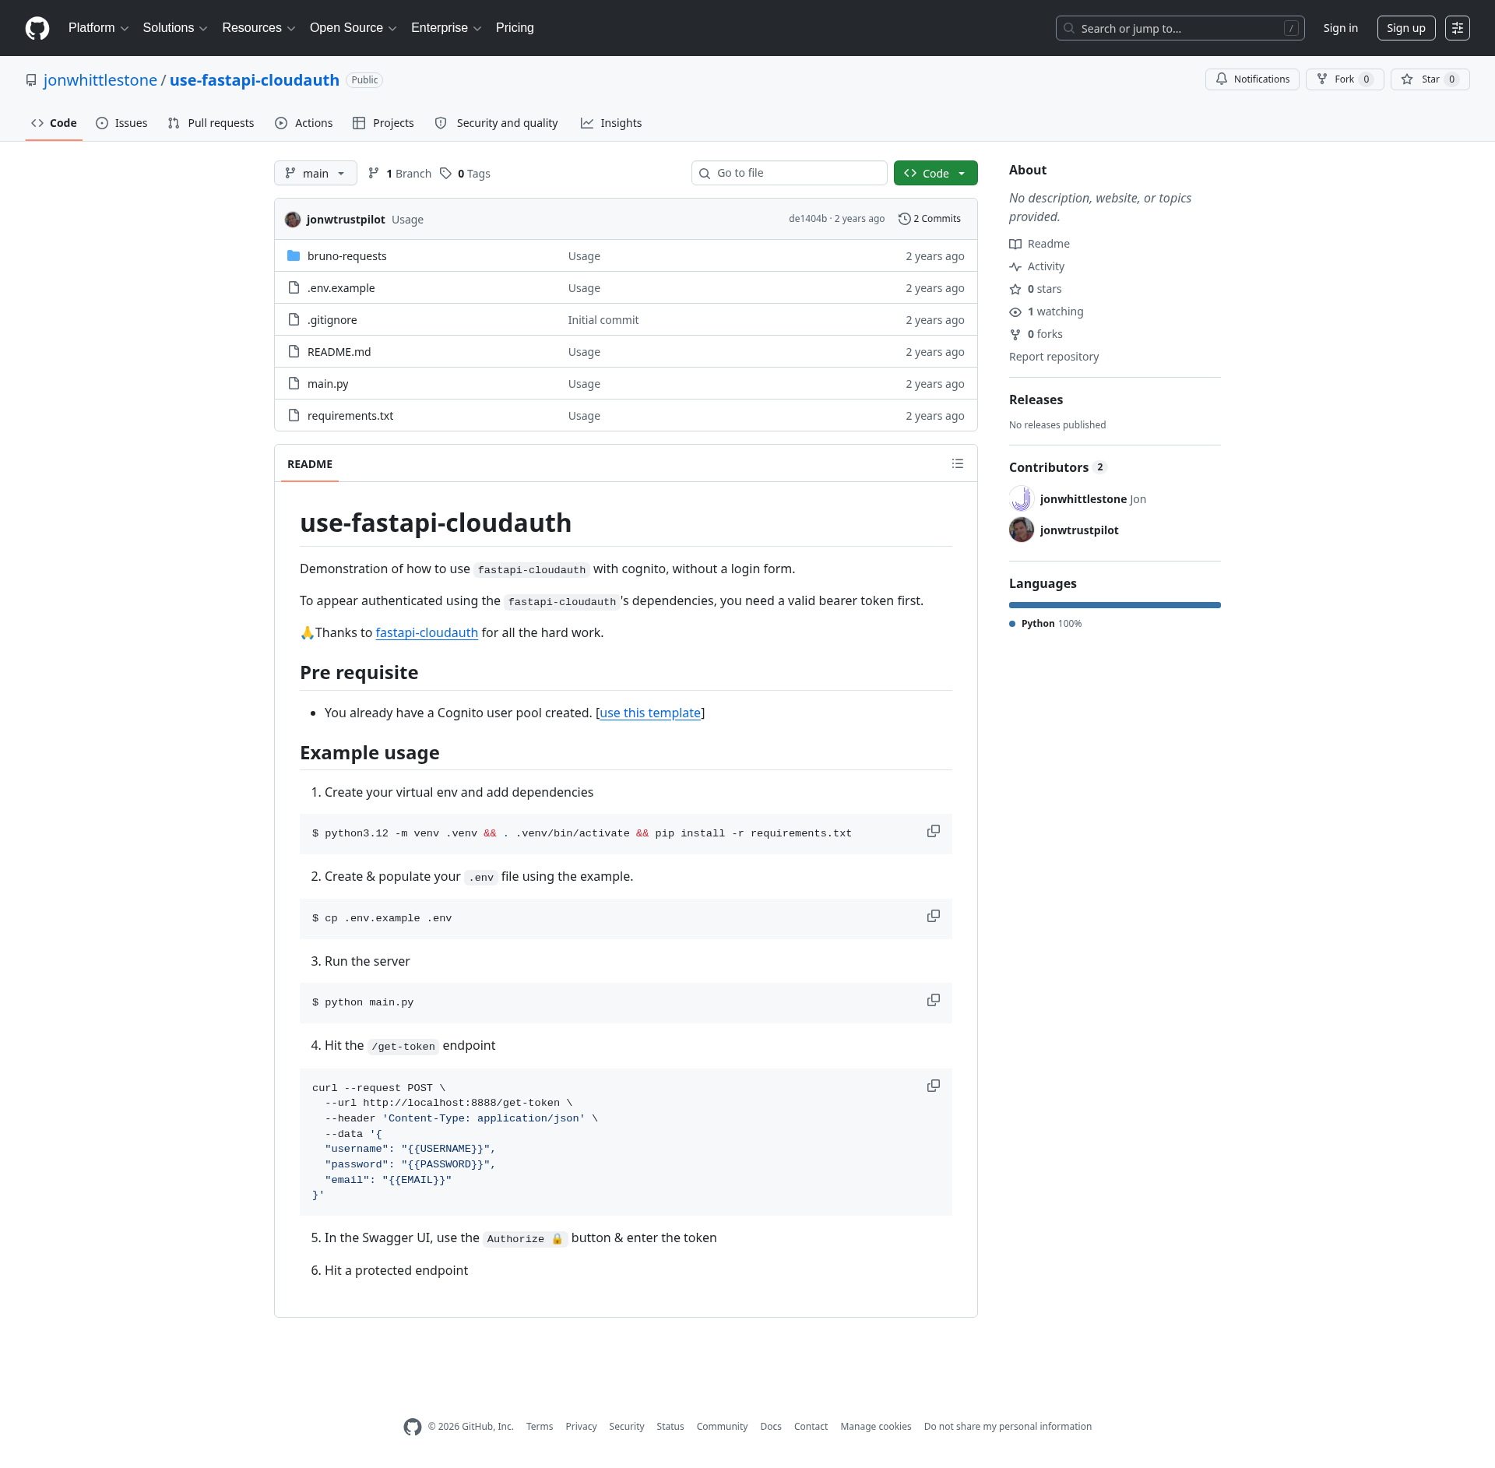Follow the fastapi-cloudauth thanks link
The image size is (1495, 1468).
pyautogui.click(x=427, y=632)
